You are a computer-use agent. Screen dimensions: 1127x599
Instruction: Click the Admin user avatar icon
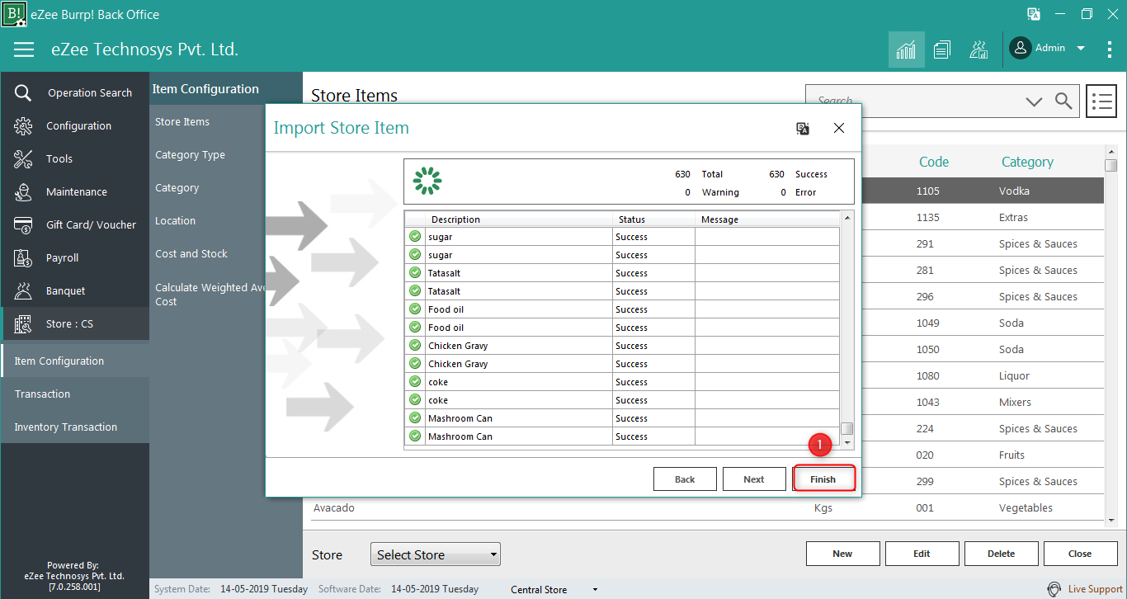point(1021,49)
